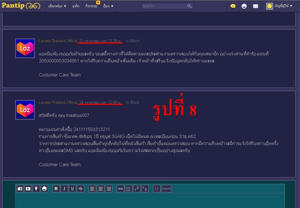Click Customer Care Team in second comment
The width and height of the screenshot is (300, 208).
click(60, 164)
